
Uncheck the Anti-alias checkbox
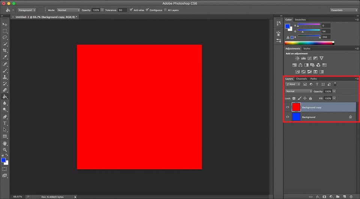coord(131,10)
